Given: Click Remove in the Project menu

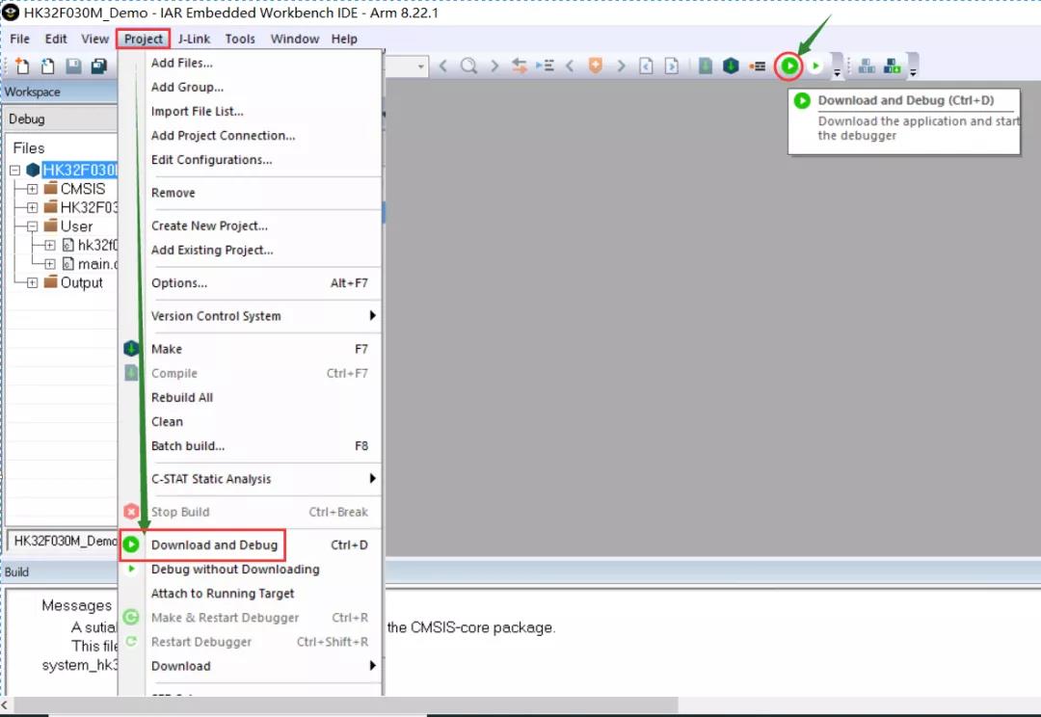Looking at the screenshot, I should pos(251,193).
